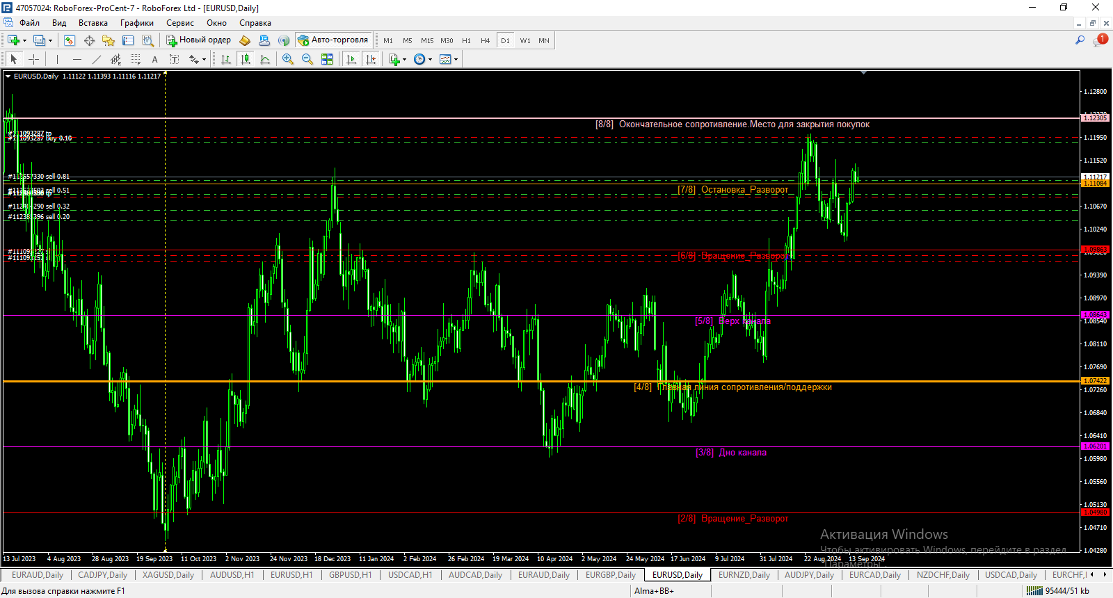Switch to GBPUSD,H1 chart tab
The height and width of the screenshot is (598, 1113).
coord(350,575)
